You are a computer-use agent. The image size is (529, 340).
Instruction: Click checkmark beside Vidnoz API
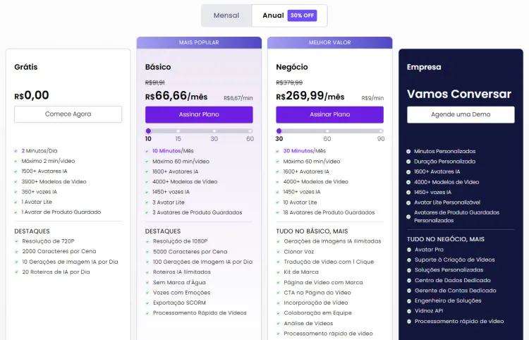409,311
